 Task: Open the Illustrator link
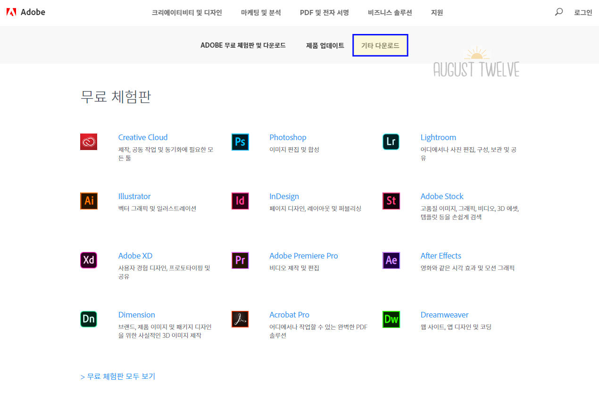click(x=134, y=196)
